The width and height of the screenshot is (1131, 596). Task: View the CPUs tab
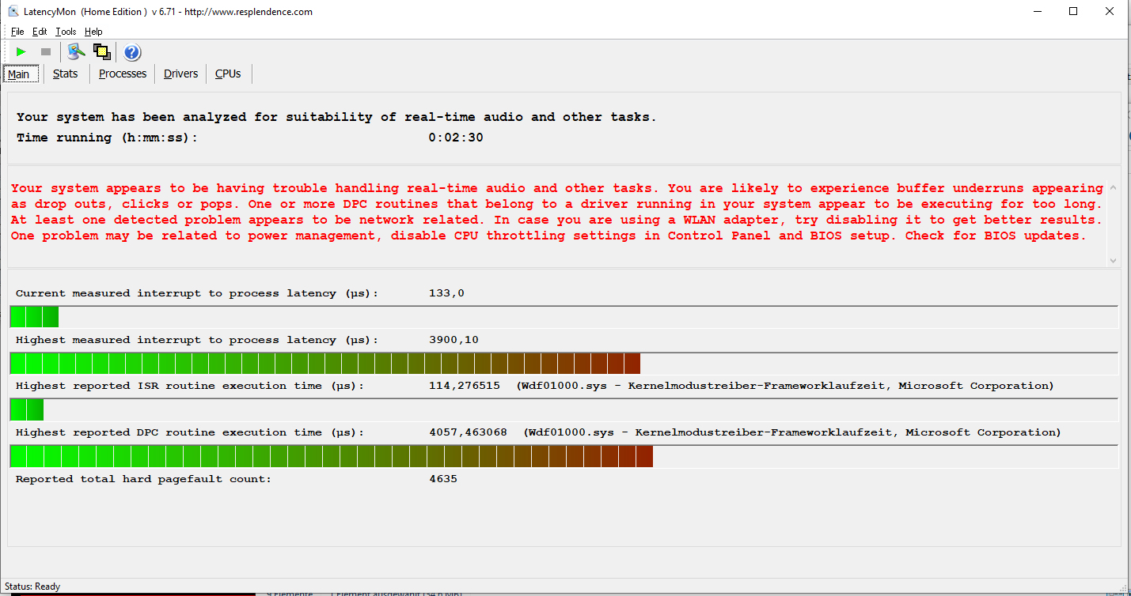pos(228,74)
